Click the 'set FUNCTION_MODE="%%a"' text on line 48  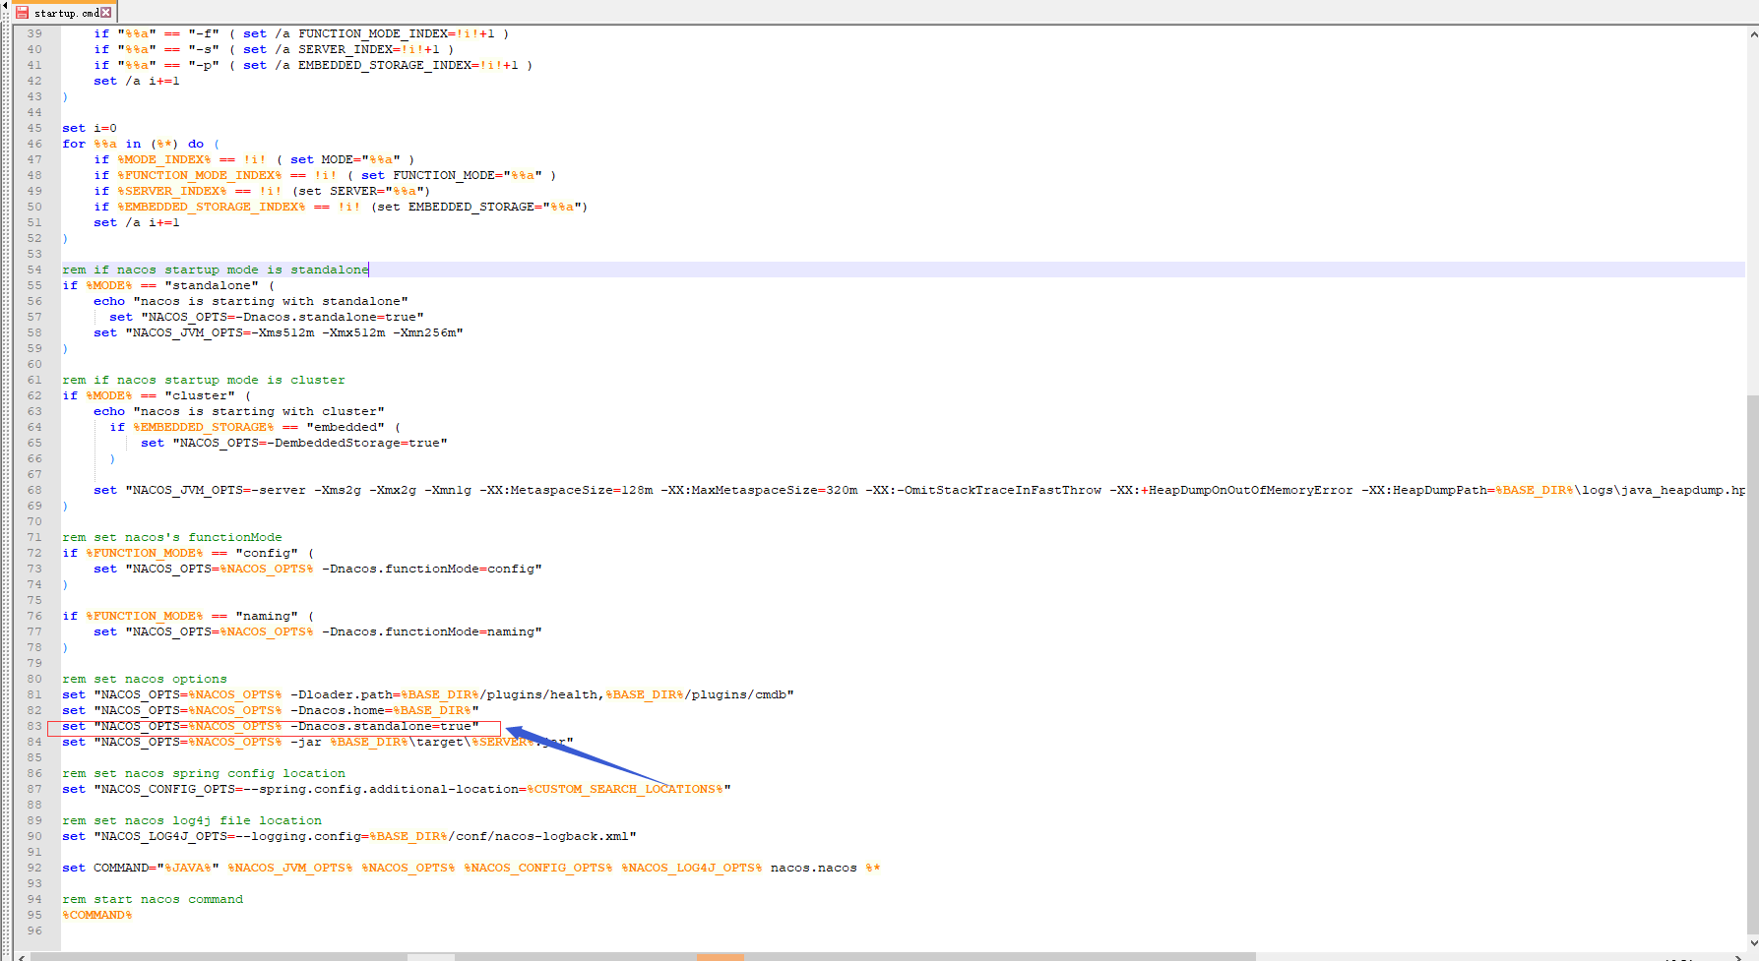point(452,175)
